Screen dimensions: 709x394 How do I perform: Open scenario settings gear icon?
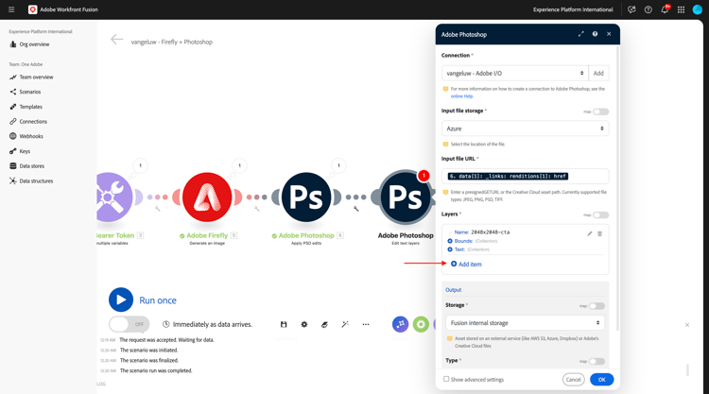tap(303, 324)
